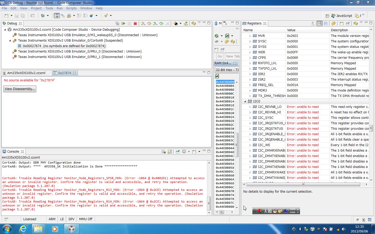Viewport: 375px width, 234px height.
Task: Click the Assembly Step Over icon
Action: point(161,23)
